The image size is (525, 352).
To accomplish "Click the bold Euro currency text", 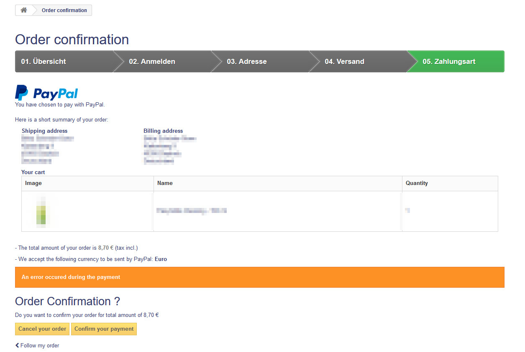I will pos(161,259).
